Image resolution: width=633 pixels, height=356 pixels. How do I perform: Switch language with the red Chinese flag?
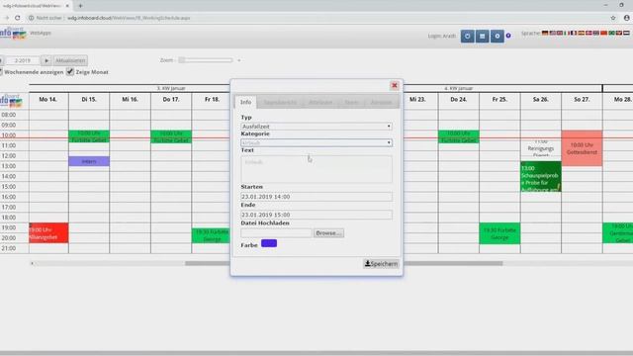click(604, 33)
